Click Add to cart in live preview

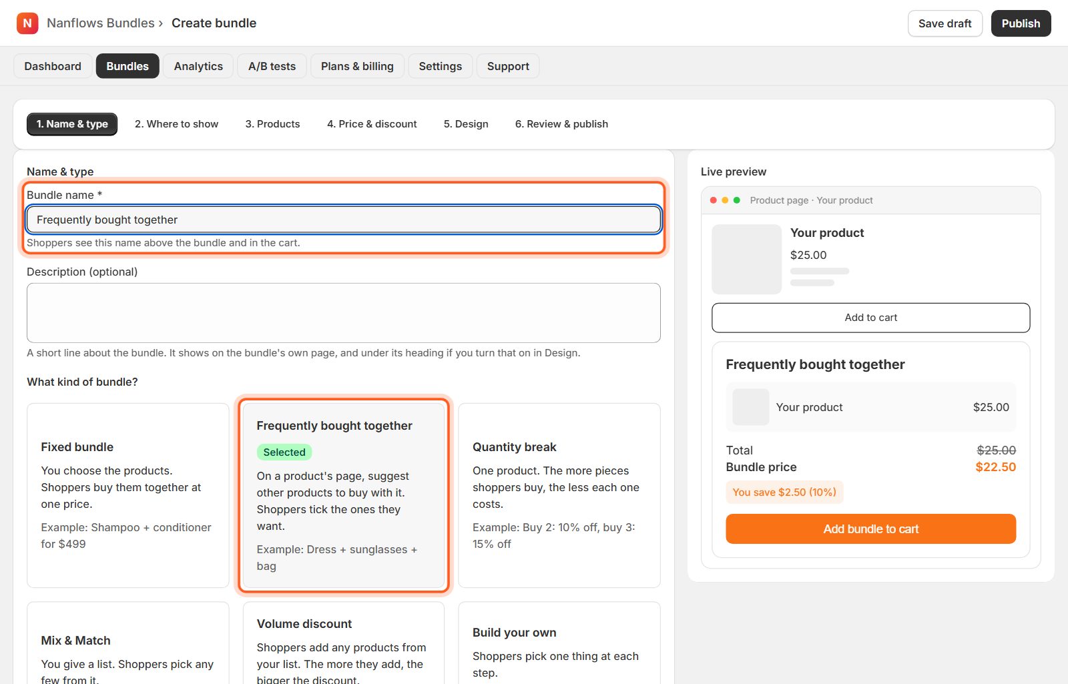[871, 318]
